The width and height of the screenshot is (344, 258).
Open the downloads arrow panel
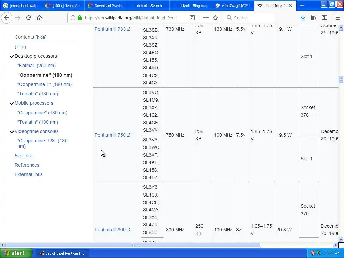pyautogui.click(x=303, y=18)
